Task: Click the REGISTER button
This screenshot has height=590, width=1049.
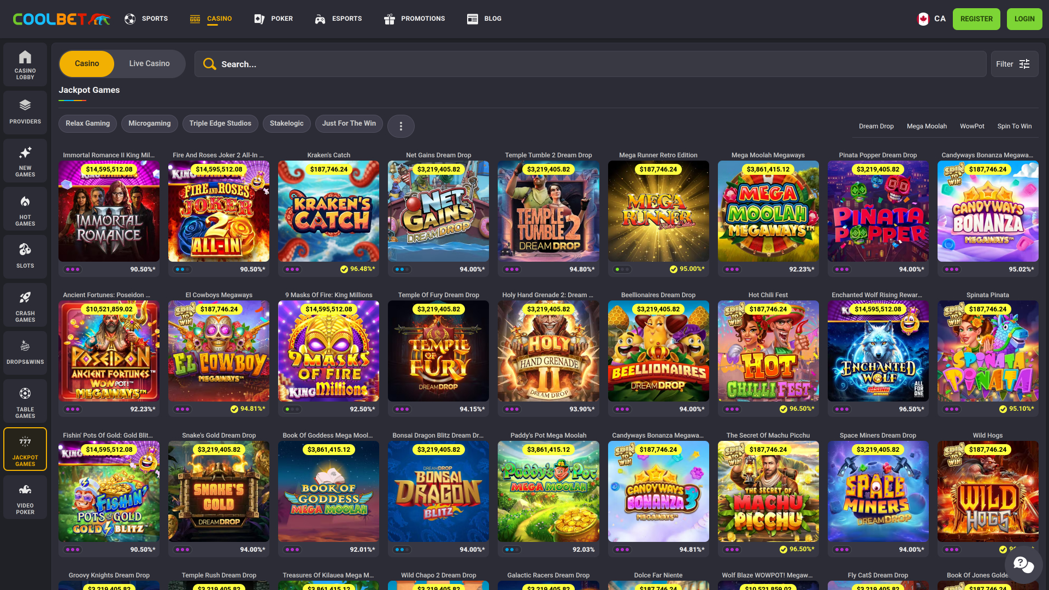Action: click(x=976, y=19)
